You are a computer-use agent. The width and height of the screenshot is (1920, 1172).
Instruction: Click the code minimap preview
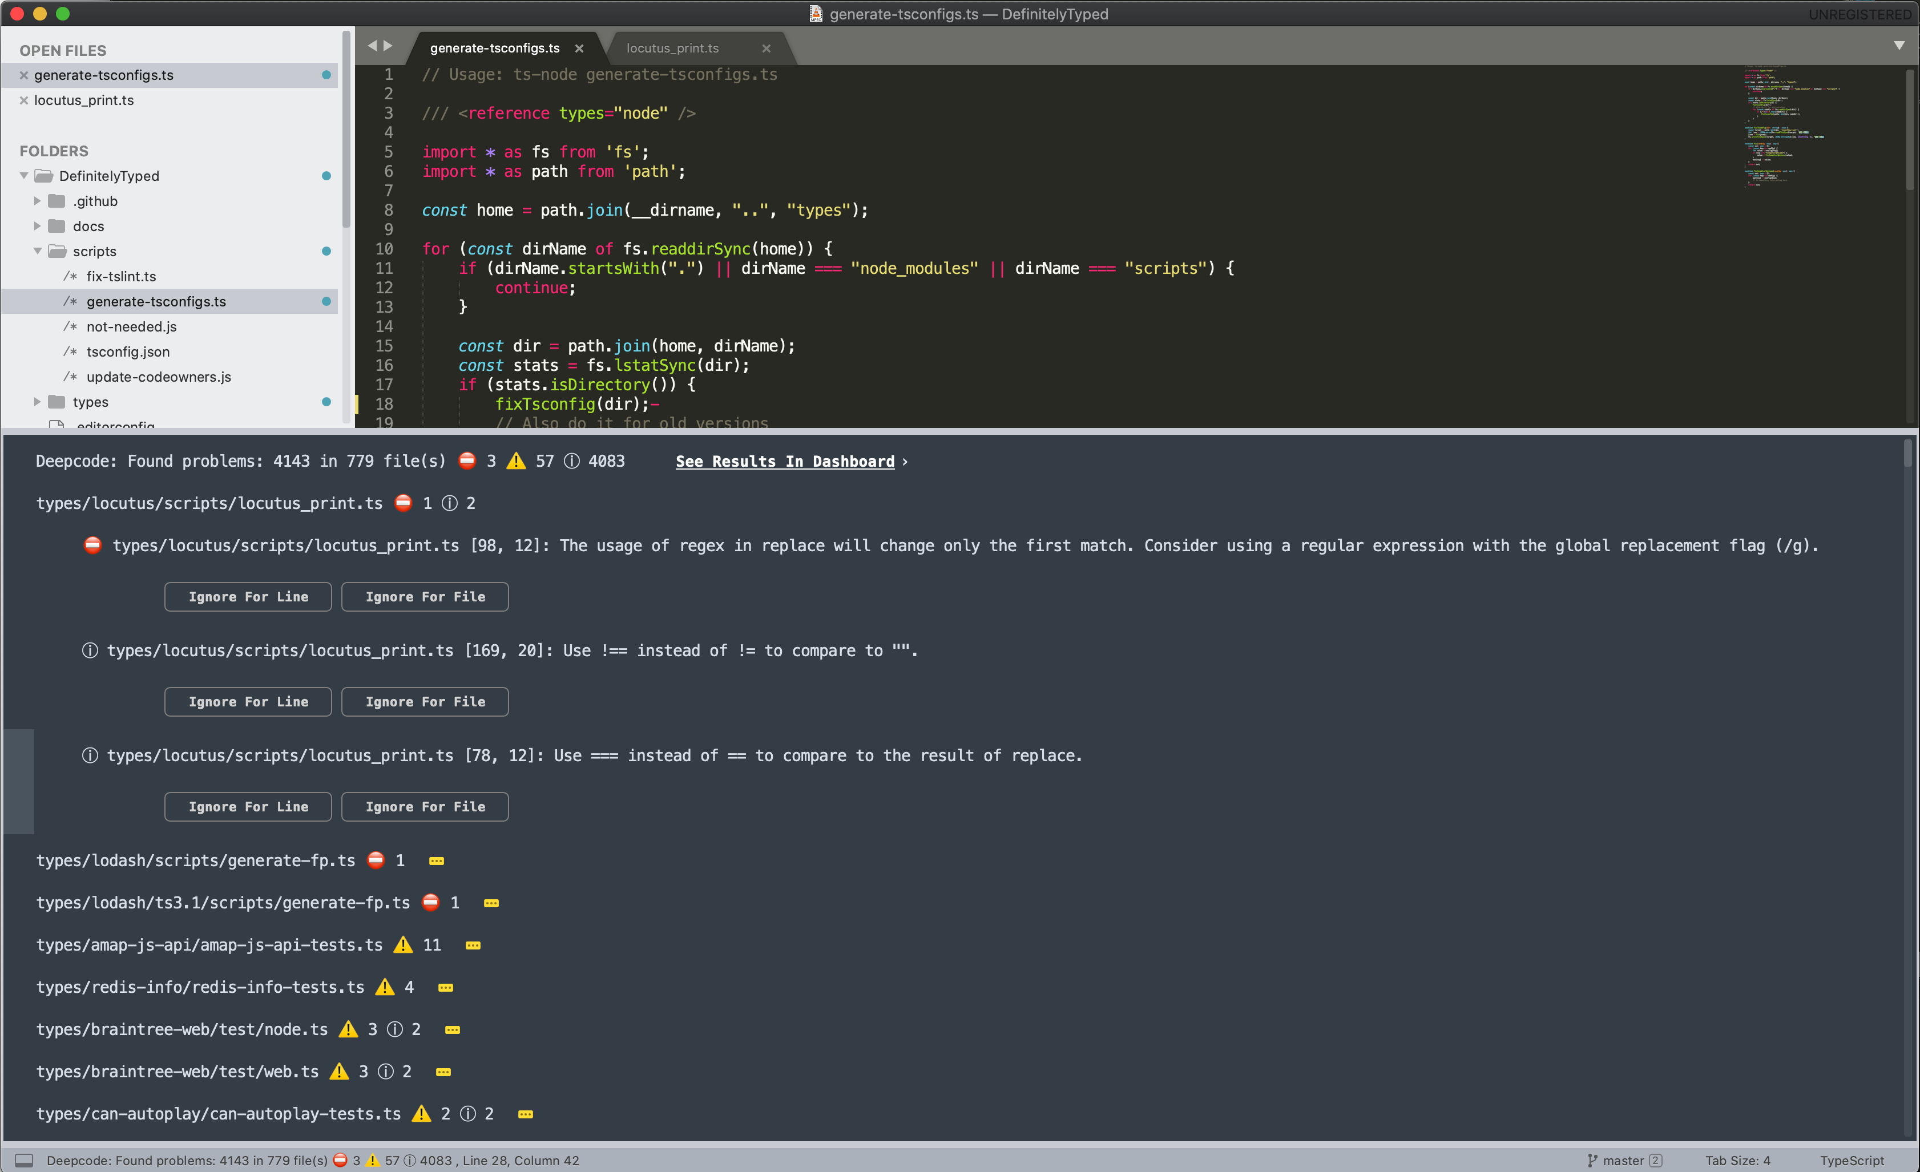tap(1792, 126)
